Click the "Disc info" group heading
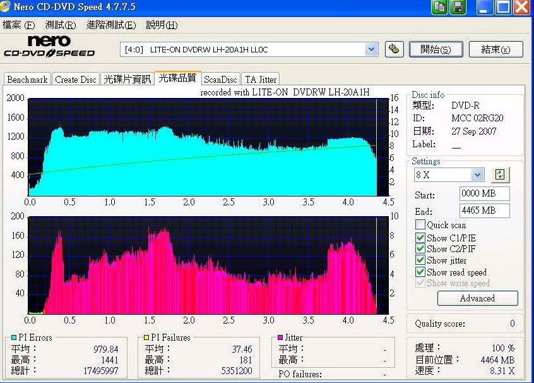 click(428, 95)
